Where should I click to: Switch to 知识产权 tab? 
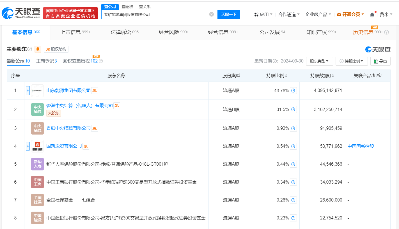coord(322,32)
